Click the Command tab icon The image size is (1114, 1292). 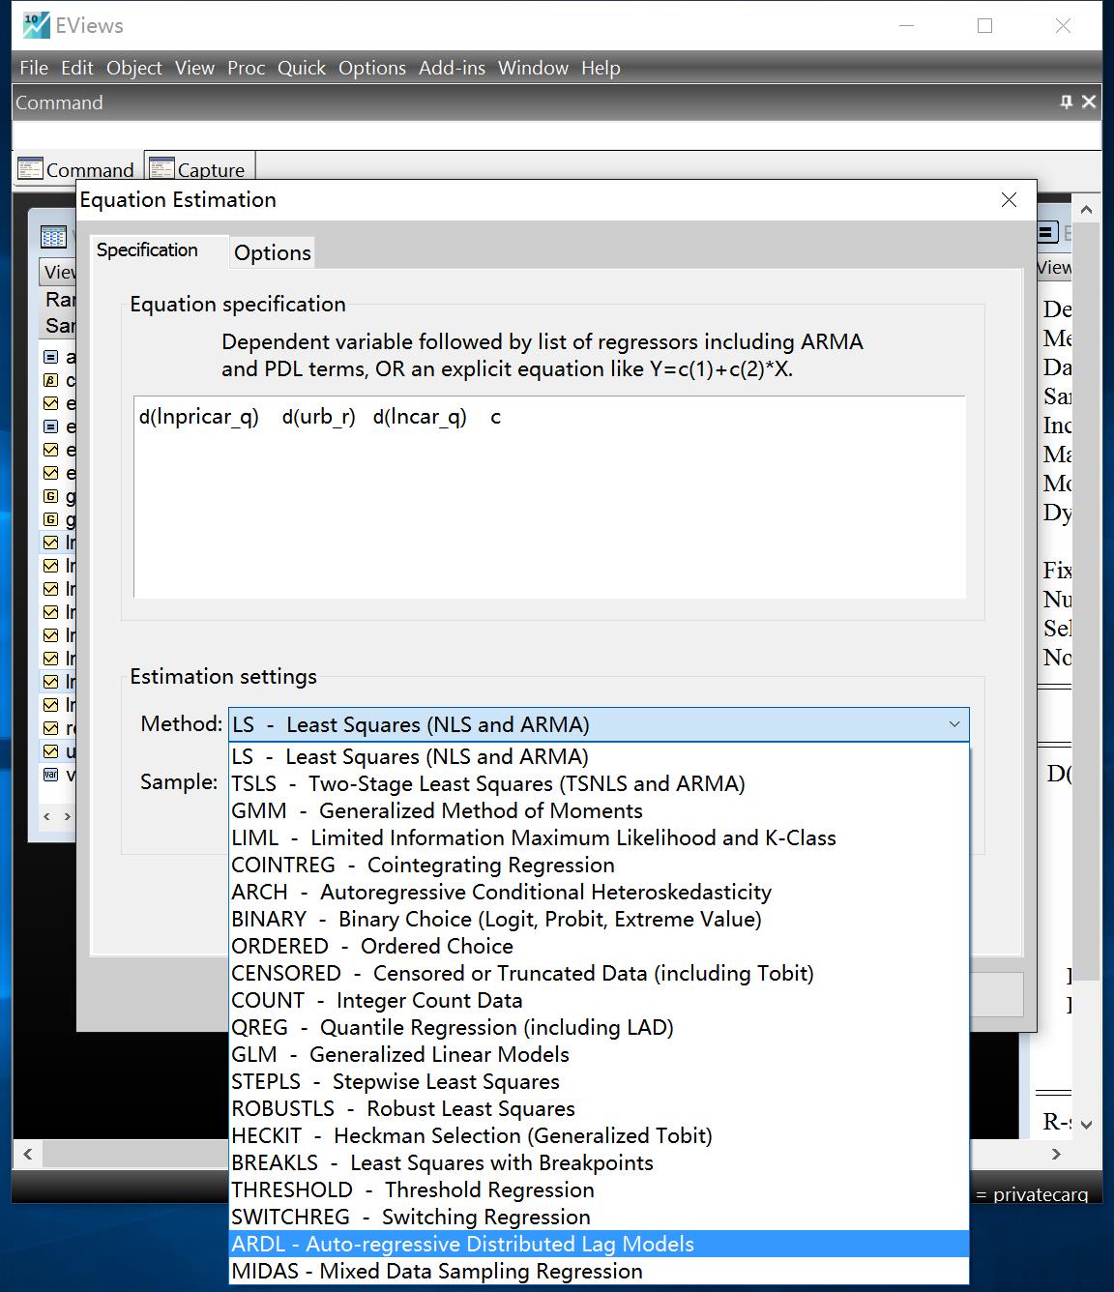coord(31,169)
